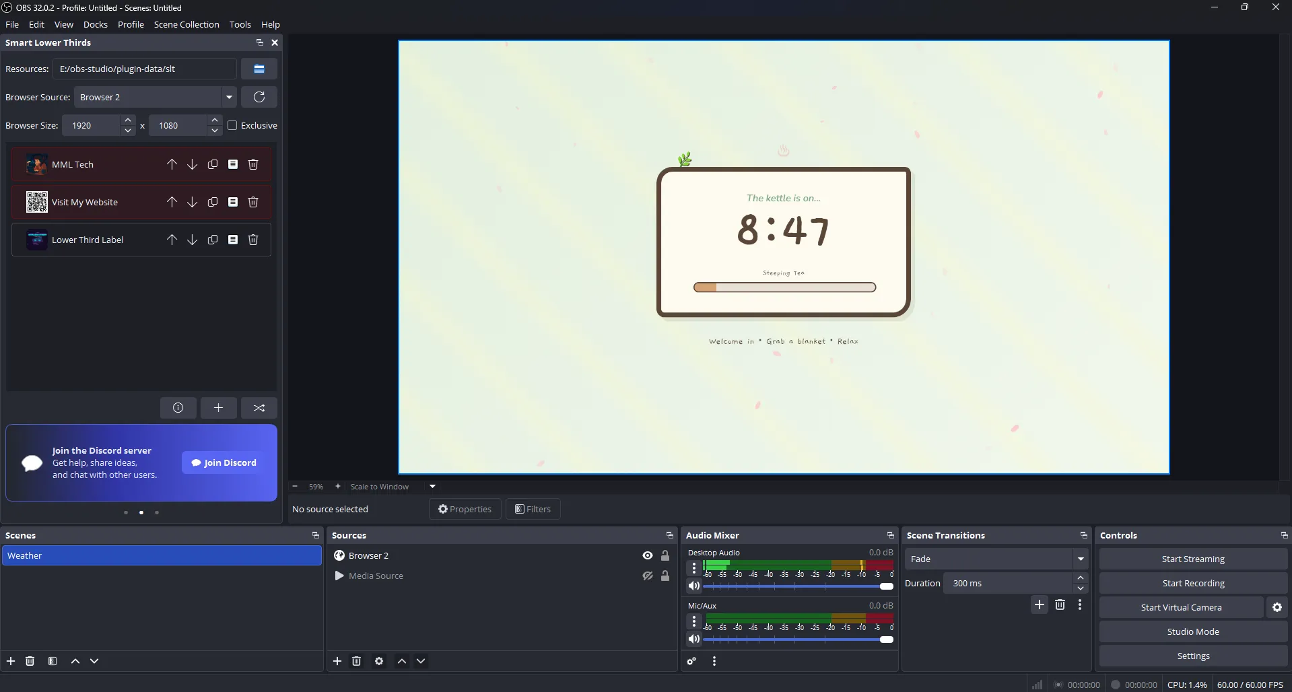Open advanced audio properties gear
Viewport: 1292px width, 692px height.
point(691,661)
